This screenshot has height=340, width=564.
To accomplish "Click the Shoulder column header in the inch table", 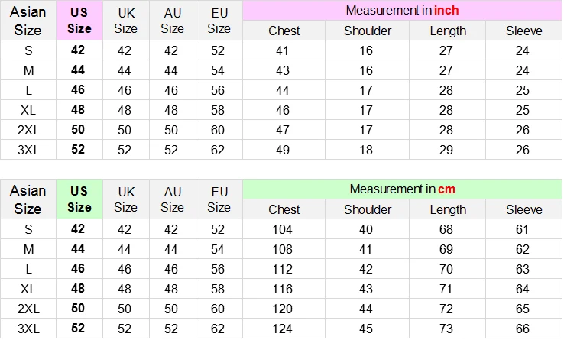I will [x=368, y=31].
